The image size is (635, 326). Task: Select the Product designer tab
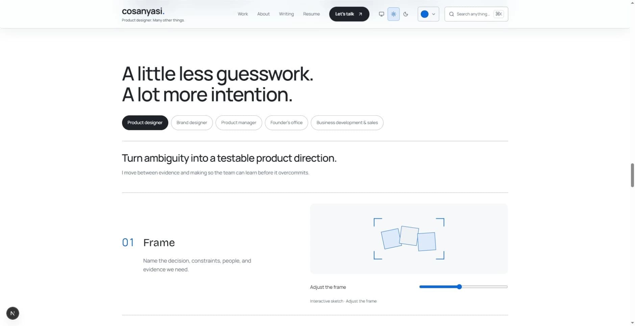145,123
